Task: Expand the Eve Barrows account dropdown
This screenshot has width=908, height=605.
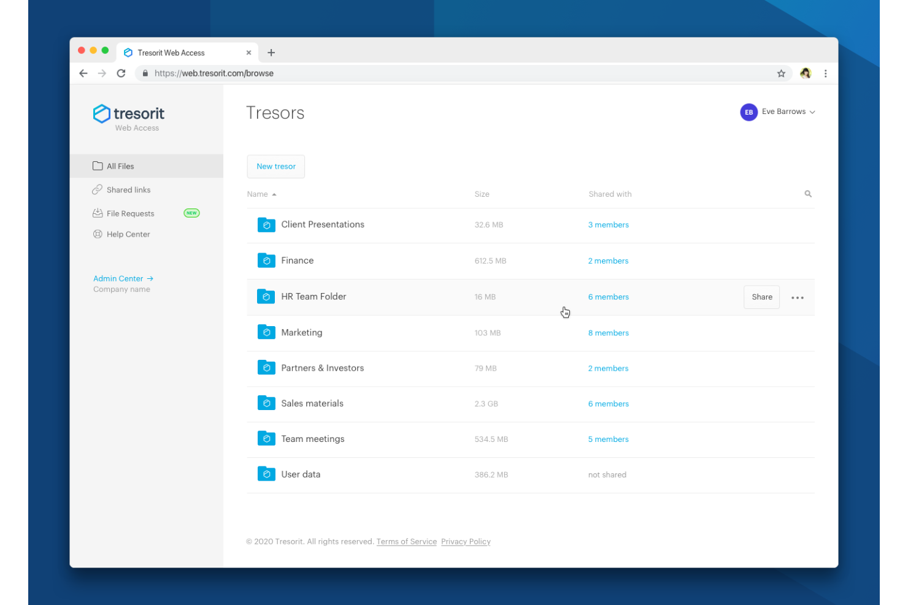Action: 788,112
